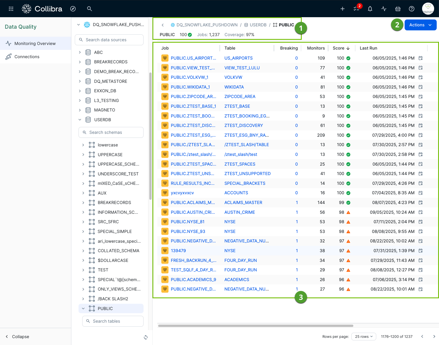Open the tasks icon showing 2 badge
Viewport: 439px width, 345px height.
(356, 9)
